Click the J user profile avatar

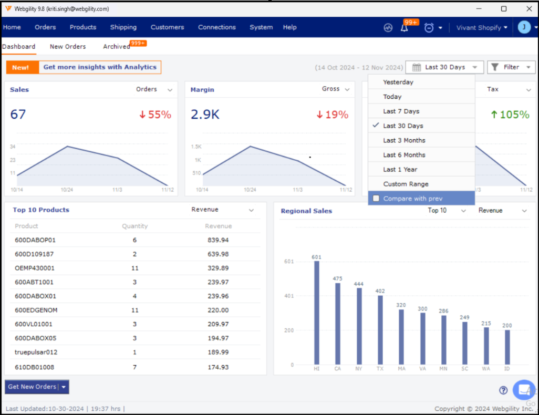[x=524, y=27]
